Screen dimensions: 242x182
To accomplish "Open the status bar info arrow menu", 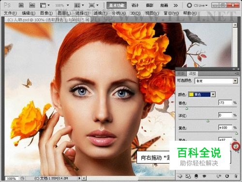I will [79, 178].
